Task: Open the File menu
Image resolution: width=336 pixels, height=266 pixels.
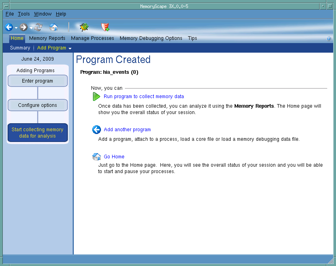Action: click(10, 14)
